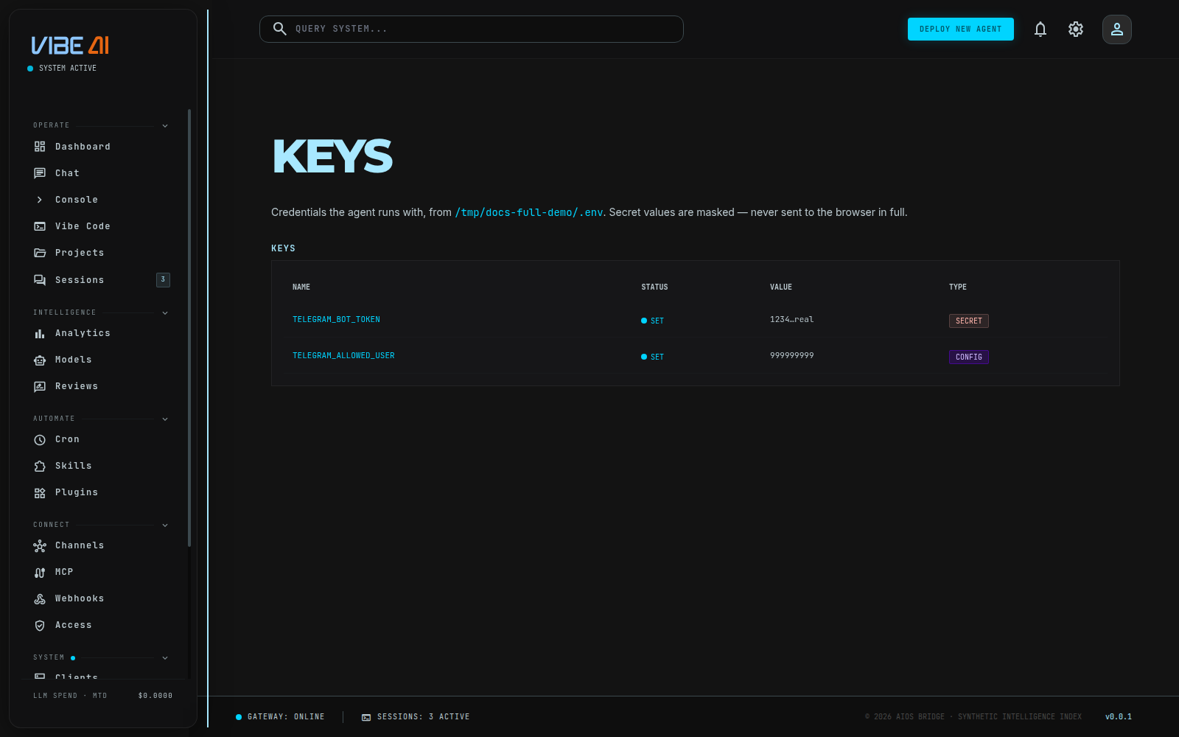Click Sessions: 3 Active status
This screenshot has width=1179, height=737.
pos(416,717)
